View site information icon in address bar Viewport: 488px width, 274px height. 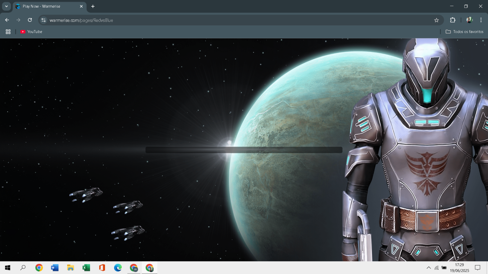(44, 20)
